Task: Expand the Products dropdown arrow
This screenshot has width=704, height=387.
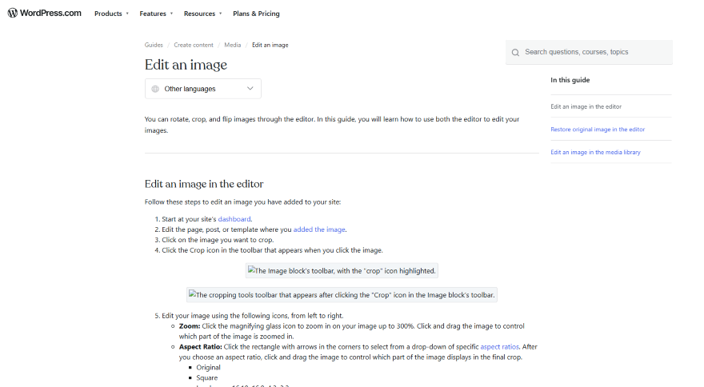Action: point(127,14)
